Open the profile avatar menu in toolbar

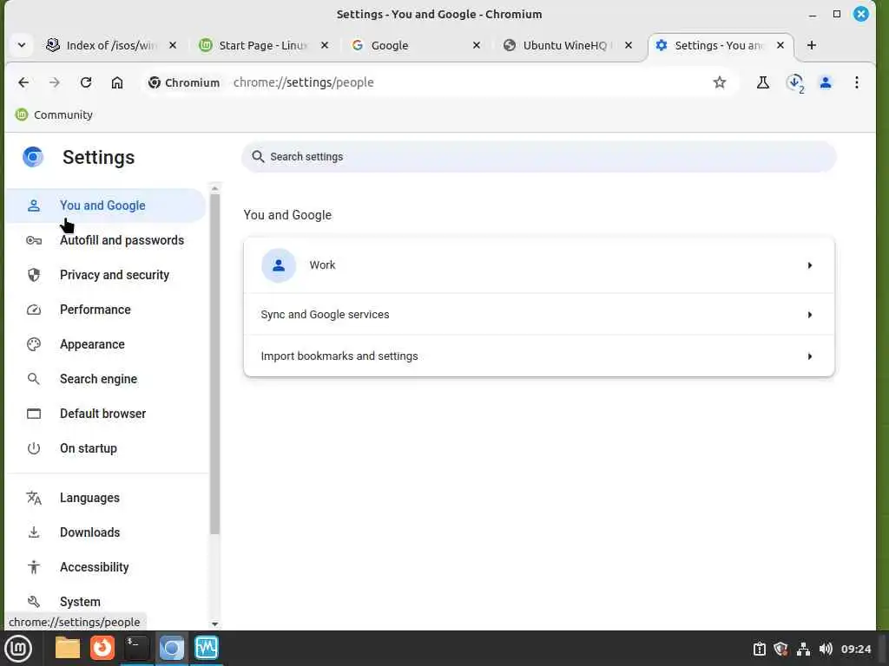826,82
